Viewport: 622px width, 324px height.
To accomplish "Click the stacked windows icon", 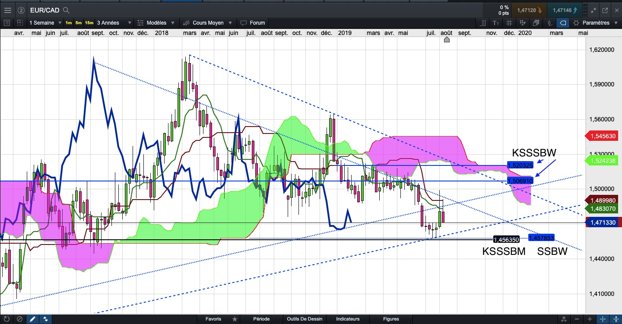I will [x=536, y=23].
